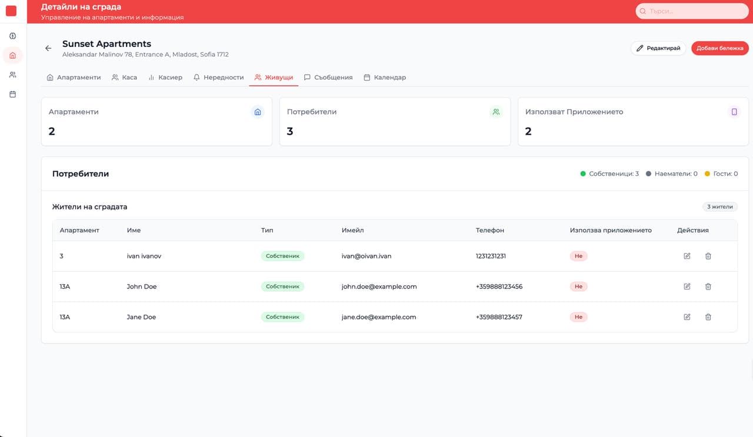Switch to the Каса tab
The image size is (753, 437).
pyautogui.click(x=124, y=78)
